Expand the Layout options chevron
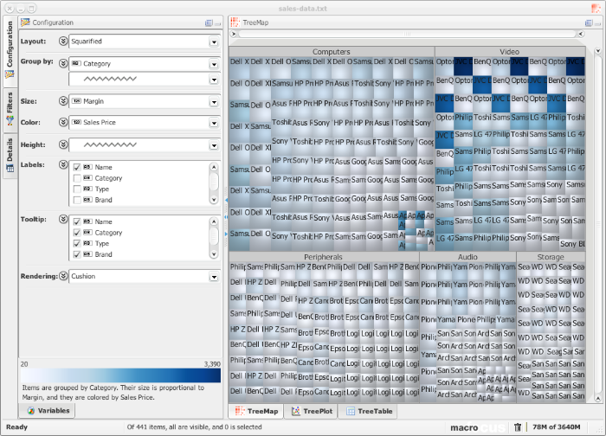 click(62, 41)
